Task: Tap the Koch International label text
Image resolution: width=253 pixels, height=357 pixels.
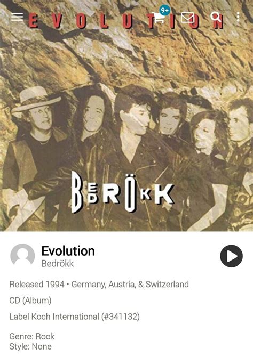Action: pos(65,317)
